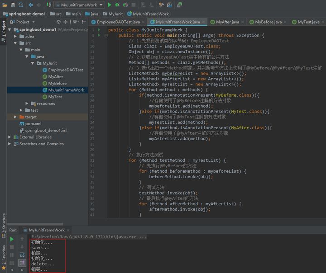The width and height of the screenshot is (326, 273).
Task: Click the Stop square in top toolbar
Action: [x=134, y=5]
